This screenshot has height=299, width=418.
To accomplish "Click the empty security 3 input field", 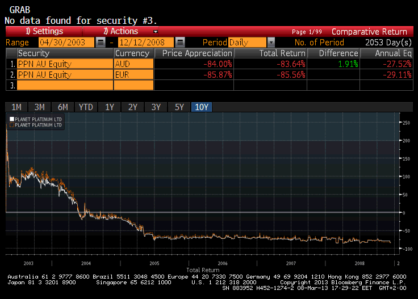I will 65,85.
